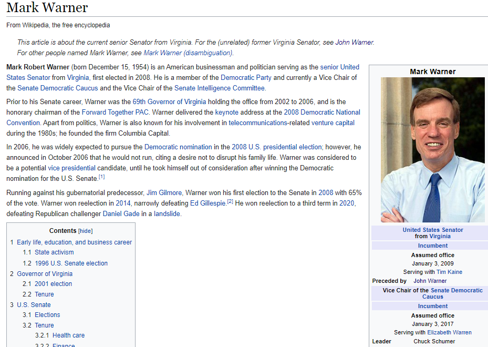Visit the Ed Gillespie article
The image size is (488, 347).
pos(207,203)
